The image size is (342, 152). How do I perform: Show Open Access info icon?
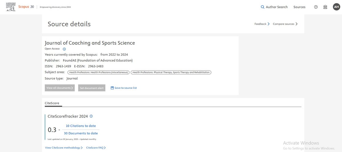pos(64,49)
